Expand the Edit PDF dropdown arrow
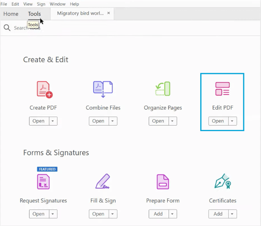The width and height of the screenshot is (261, 226). (232, 121)
